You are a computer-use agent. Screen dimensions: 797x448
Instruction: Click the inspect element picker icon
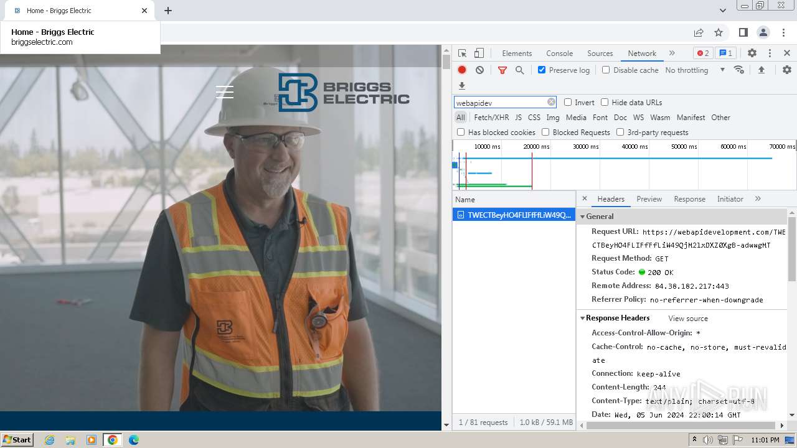coord(462,54)
